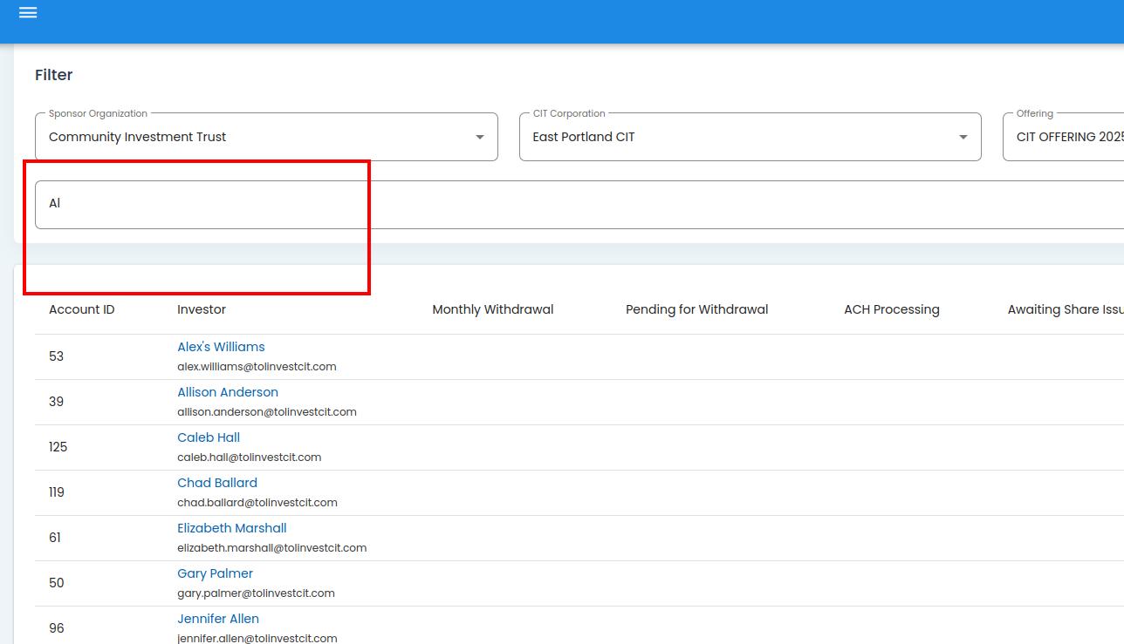View Chad Ballard's investor page
The width and height of the screenshot is (1124, 644).
217,483
